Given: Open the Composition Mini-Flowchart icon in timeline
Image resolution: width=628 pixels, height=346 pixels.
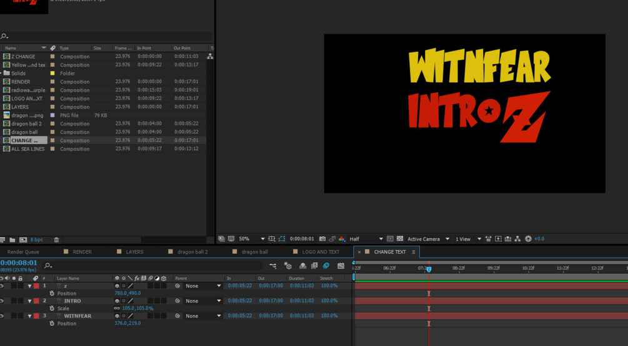Looking at the screenshot, I should [x=272, y=266].
